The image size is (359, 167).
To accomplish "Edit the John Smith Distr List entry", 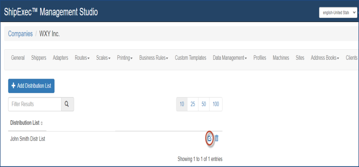I will 209,138.
